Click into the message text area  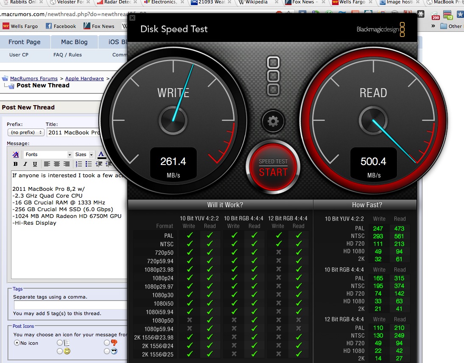point(69,225)
